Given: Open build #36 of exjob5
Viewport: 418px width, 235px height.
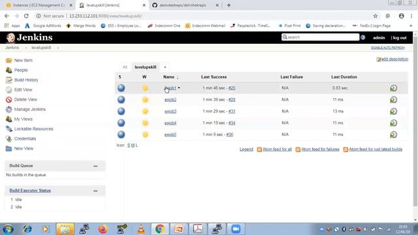Looking at the screenshot, I should 229,134.
